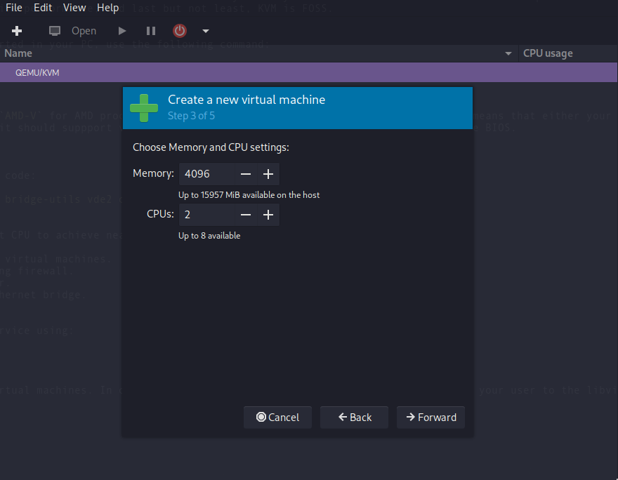The height and width of the screenshot is (480, 618).
Task: Click the CPUs value field showing 2
Action: pos(207,215)
